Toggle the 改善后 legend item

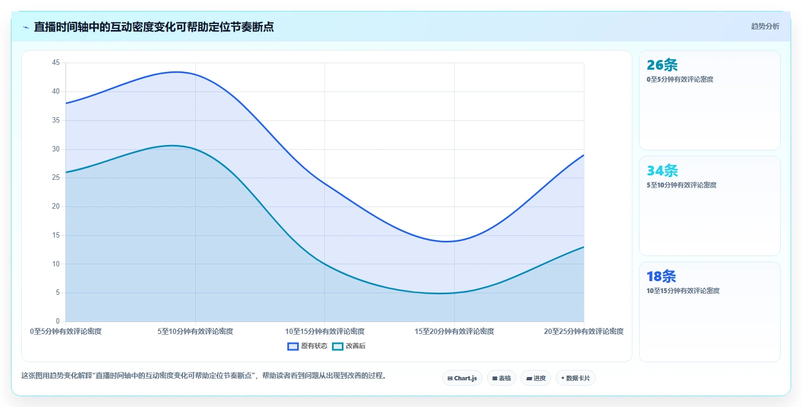pyautogui.click(x=349, y=346)
